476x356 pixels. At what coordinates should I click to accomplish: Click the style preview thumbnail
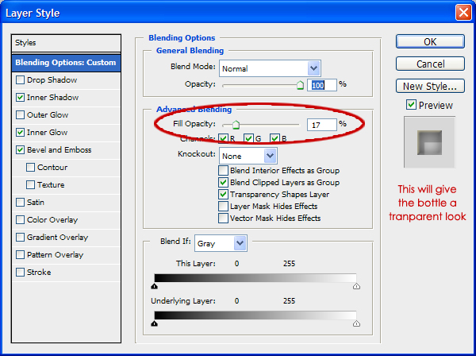point(429,142)
